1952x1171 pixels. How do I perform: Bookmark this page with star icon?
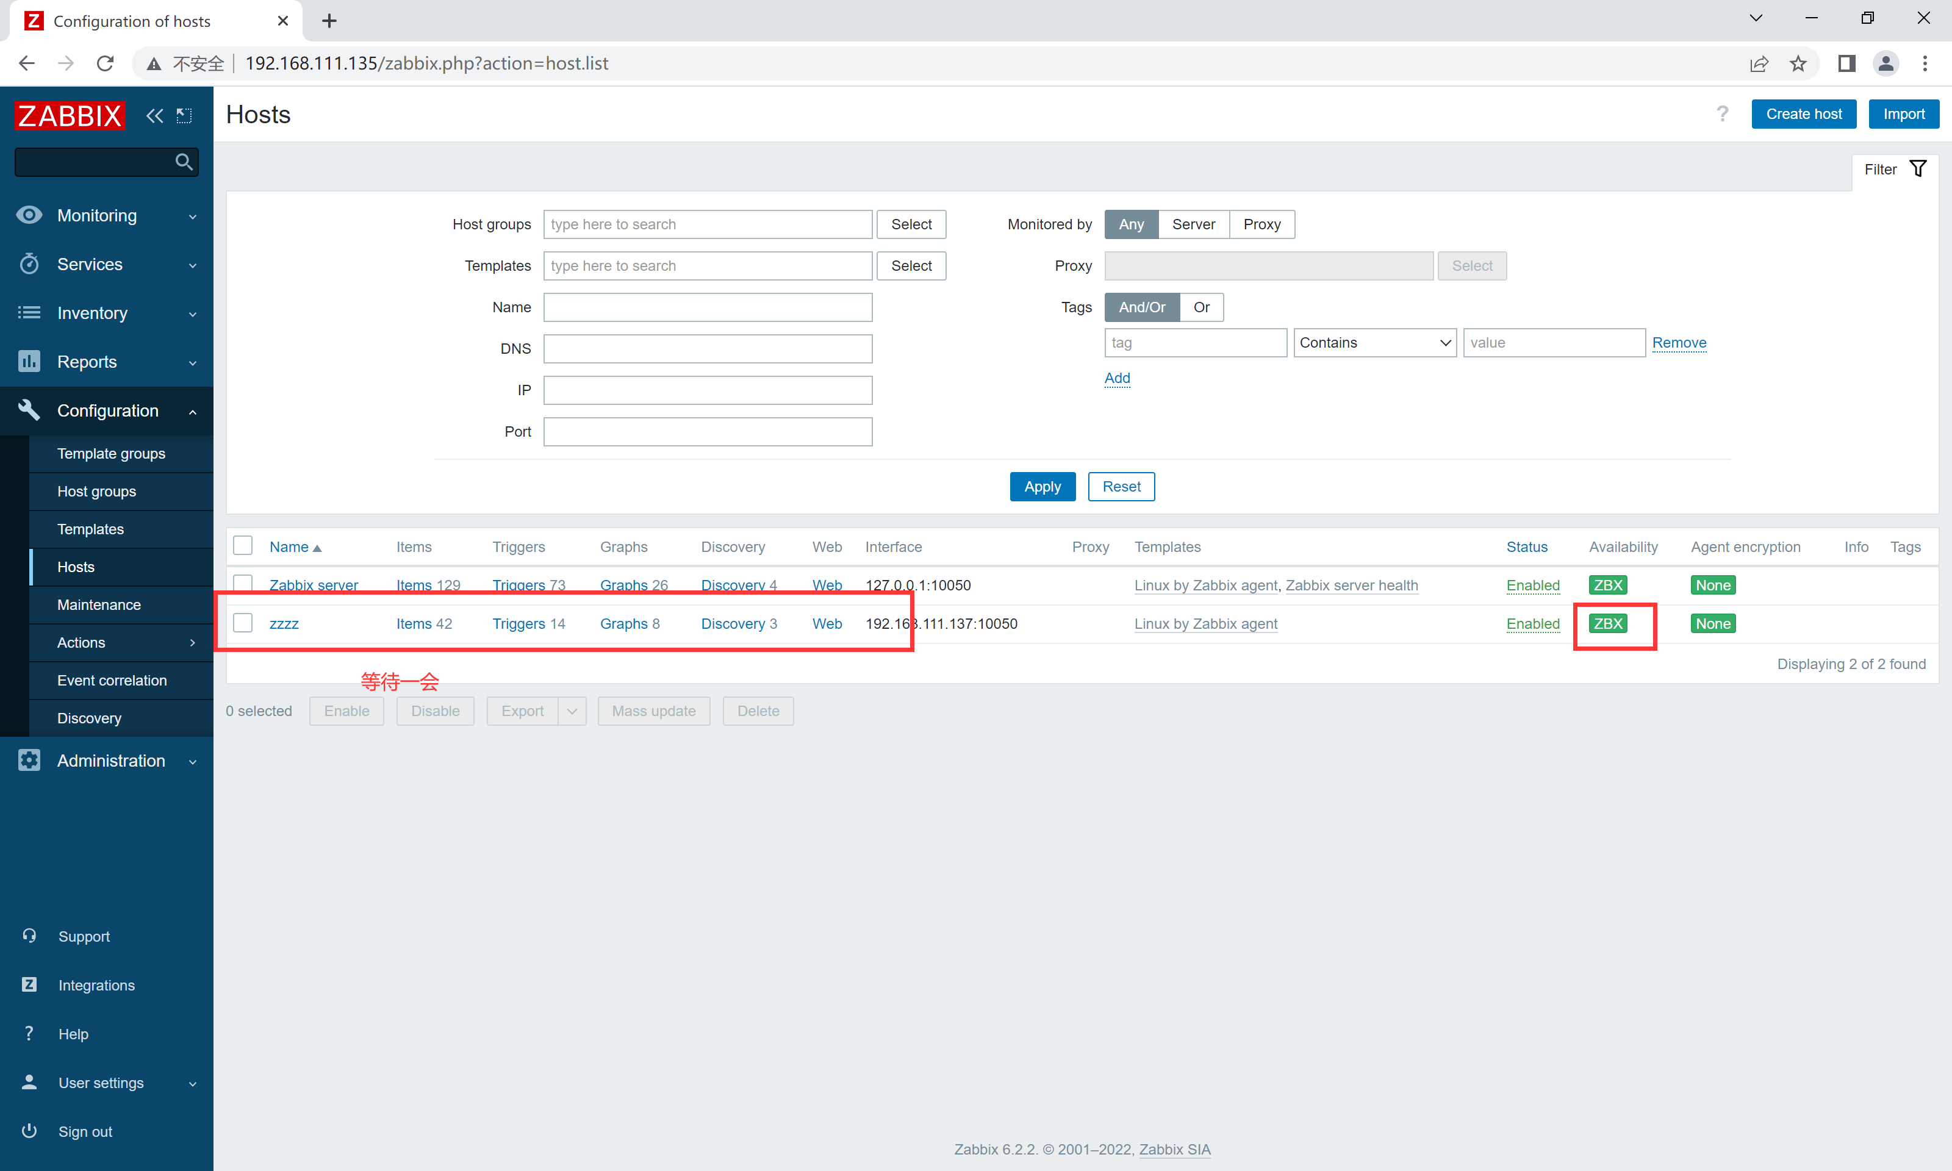click(x=1798, y=63)
